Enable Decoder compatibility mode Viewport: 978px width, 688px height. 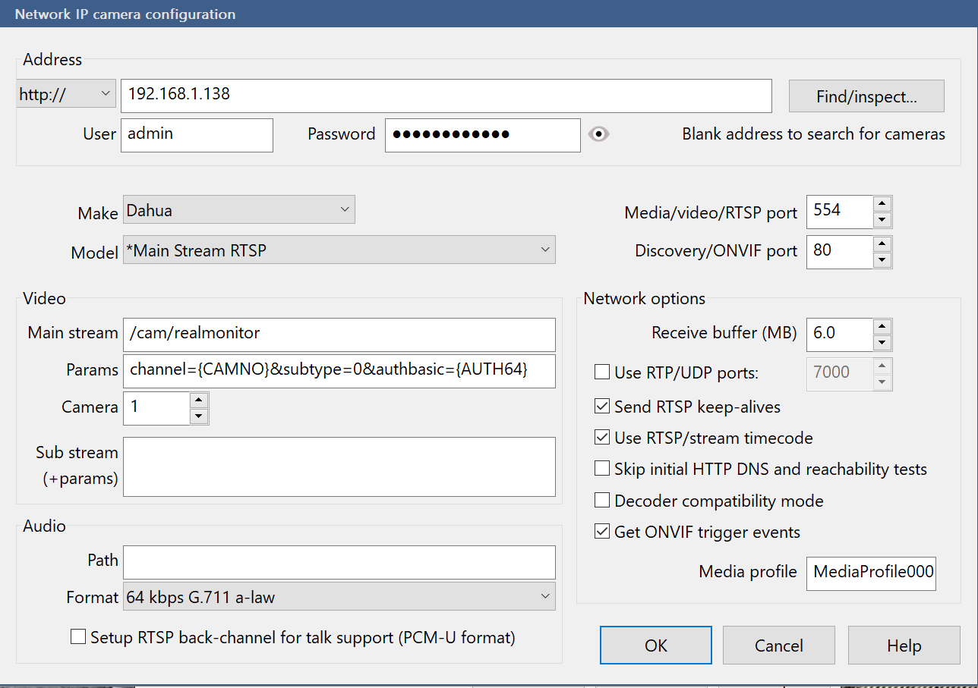click(x=602, y=501)
